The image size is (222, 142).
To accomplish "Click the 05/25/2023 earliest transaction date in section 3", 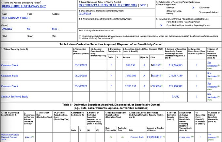I will pyautogui.click(x=85, y=14).
